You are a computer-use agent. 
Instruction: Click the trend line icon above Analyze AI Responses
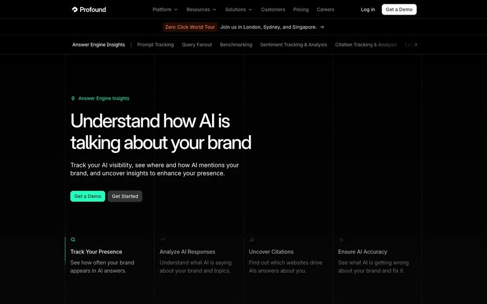tap(162, 240)
